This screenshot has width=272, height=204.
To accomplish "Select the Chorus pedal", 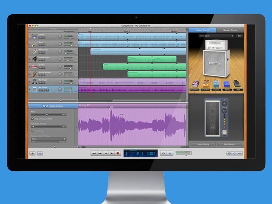I will (x=217, y=84).
